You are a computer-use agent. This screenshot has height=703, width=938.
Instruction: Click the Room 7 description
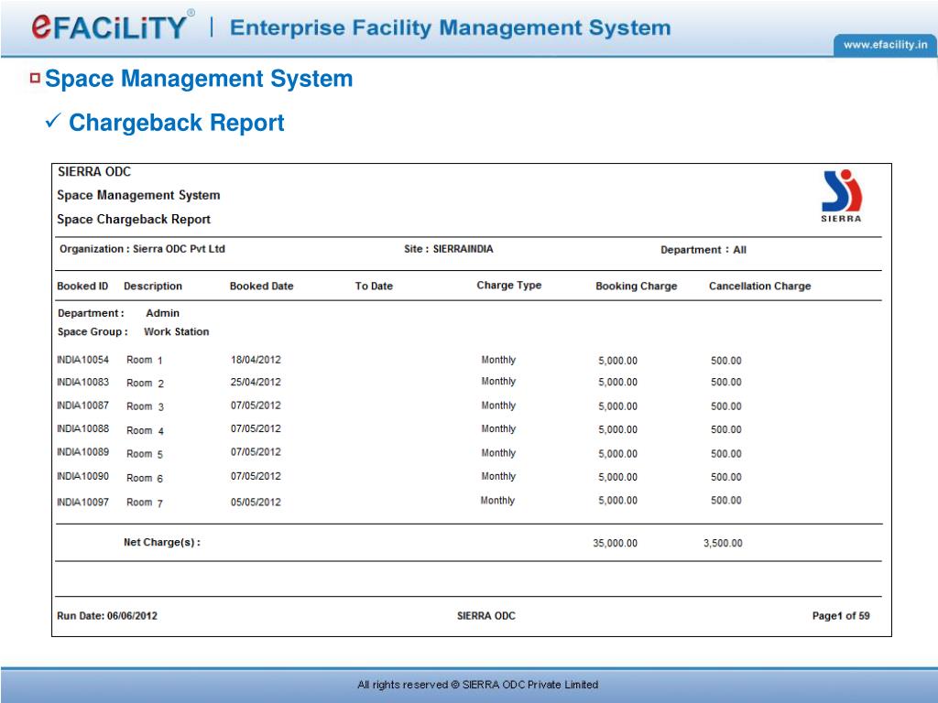(x=144, y=503)
